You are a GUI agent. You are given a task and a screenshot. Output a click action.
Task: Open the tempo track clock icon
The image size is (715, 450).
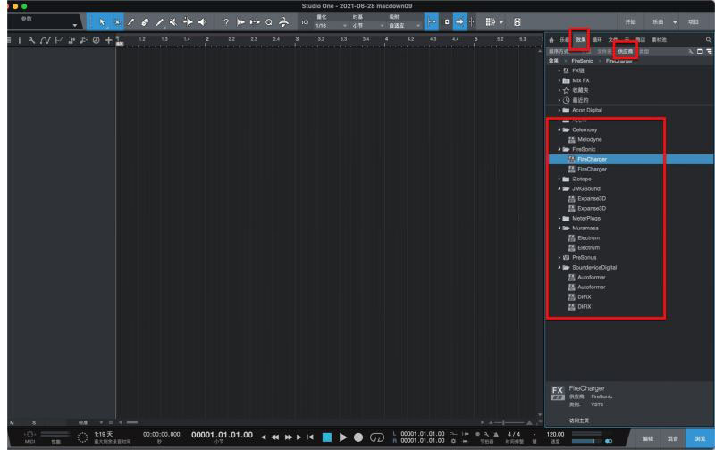[97, 40]
